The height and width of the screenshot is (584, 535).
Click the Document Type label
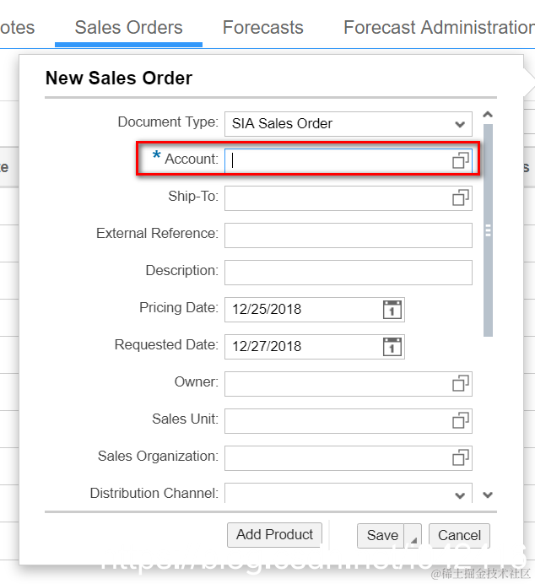coord(168,122)
